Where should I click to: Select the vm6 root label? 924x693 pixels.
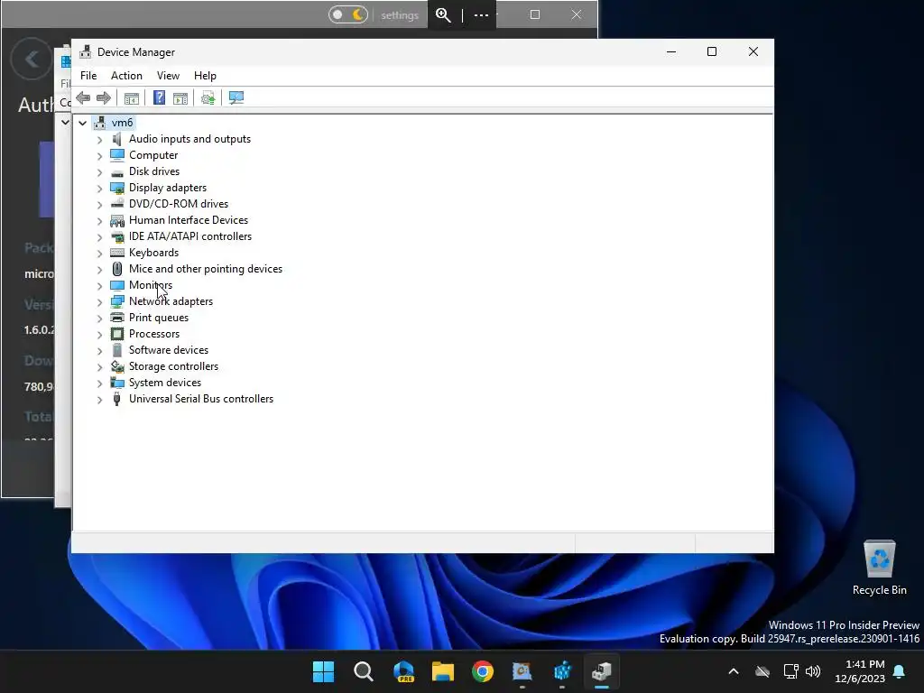pyautogui.click(x=122, y=123)
